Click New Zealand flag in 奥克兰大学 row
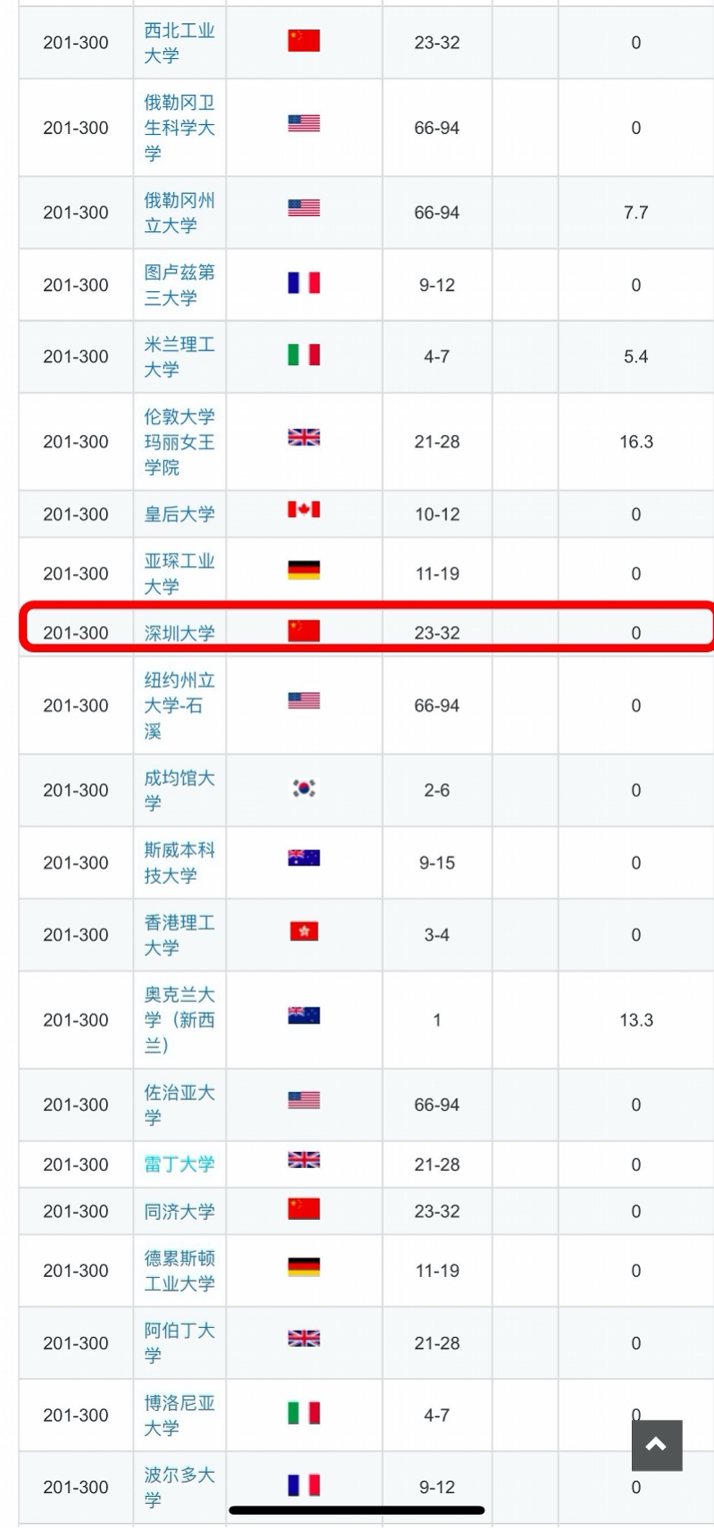This screenshot has width=714, height=1528. (x=303, y=1015)
